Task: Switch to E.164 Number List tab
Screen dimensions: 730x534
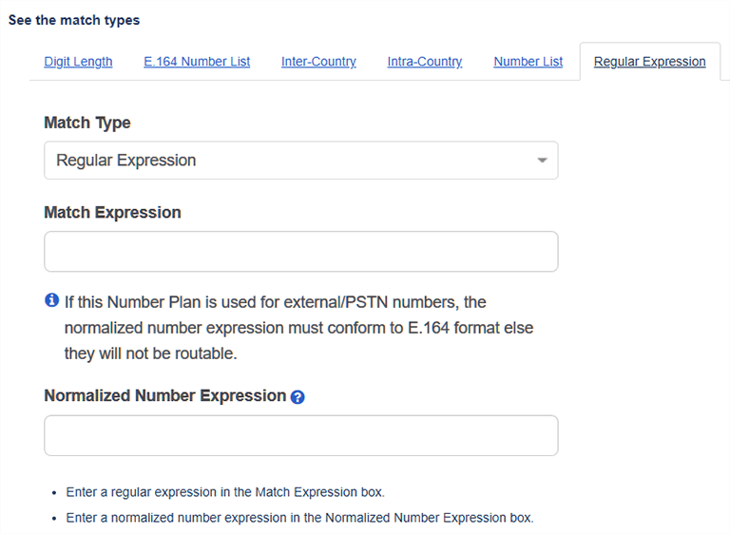Action: [197, 62]
